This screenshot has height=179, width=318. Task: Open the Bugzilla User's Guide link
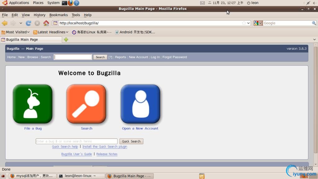pyautogui.click(x=76, y=154)
